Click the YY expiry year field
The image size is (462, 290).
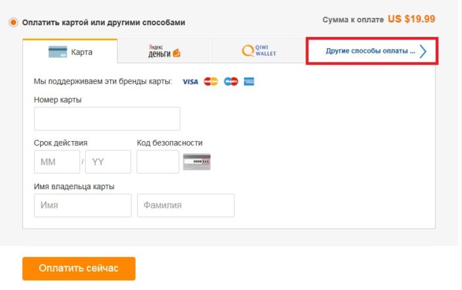click(108, 161)
